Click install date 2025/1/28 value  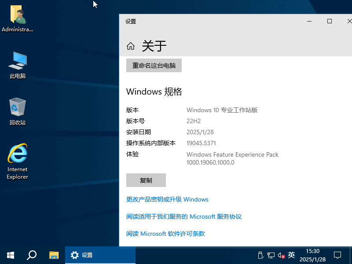(x=200, y=132)
